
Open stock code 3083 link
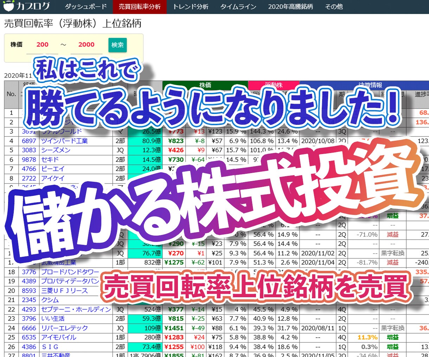coord(29,150)
